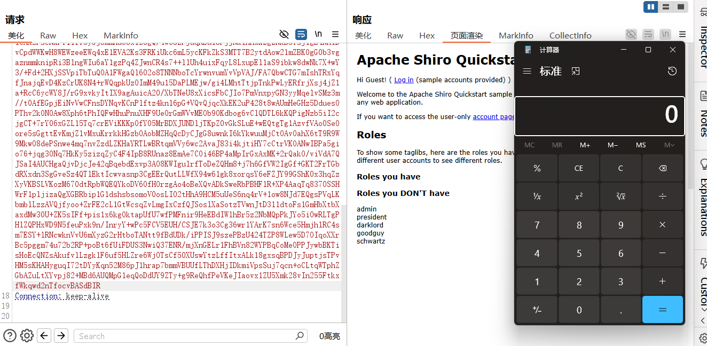Click the Calculator digit 5 key
Viewport: 707px width, 346px height.
[x=579, y=253]
